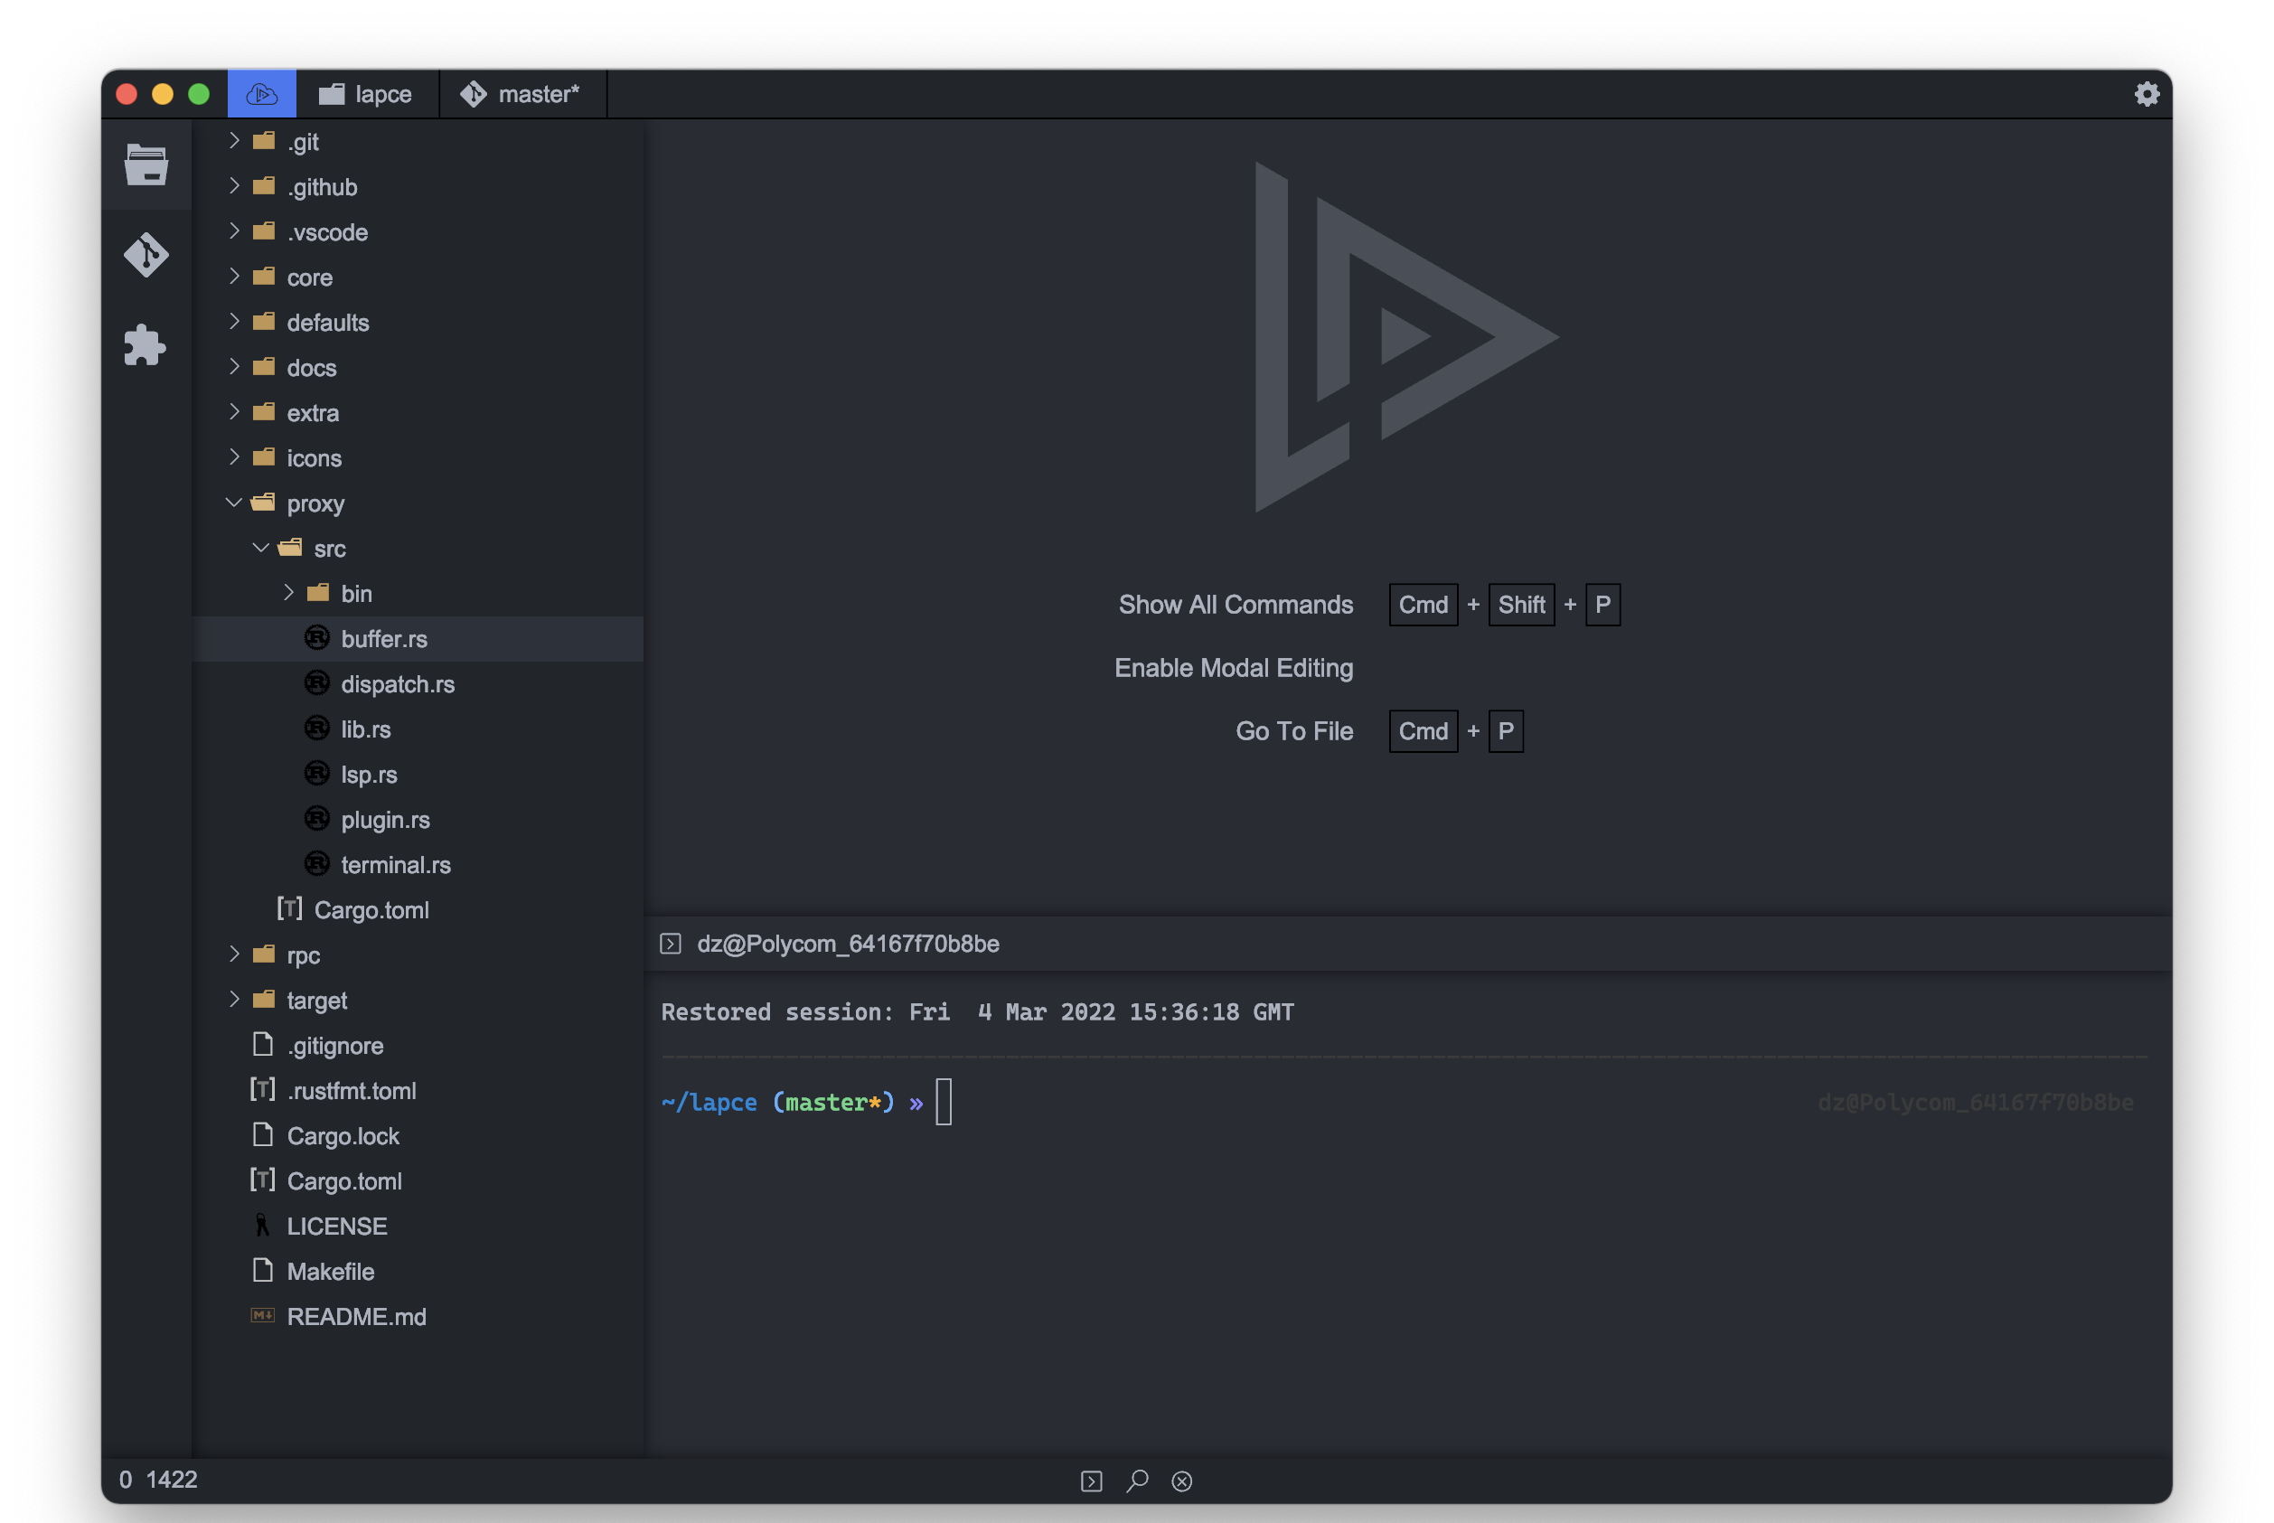
Task: Click the 1422 warnings count in status bar
Action: (172, 1480)
